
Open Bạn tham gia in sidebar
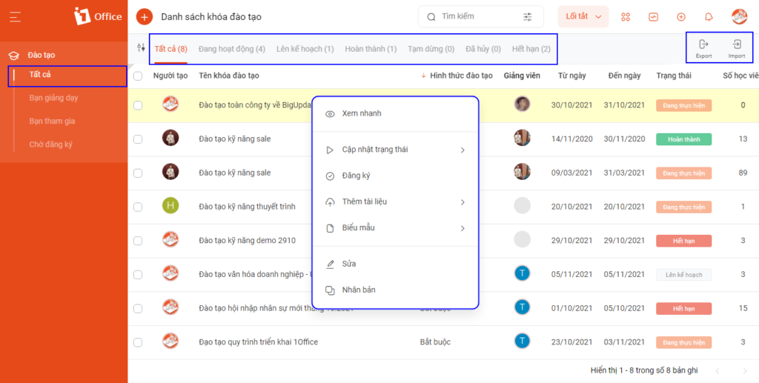[x=52, y=121]
